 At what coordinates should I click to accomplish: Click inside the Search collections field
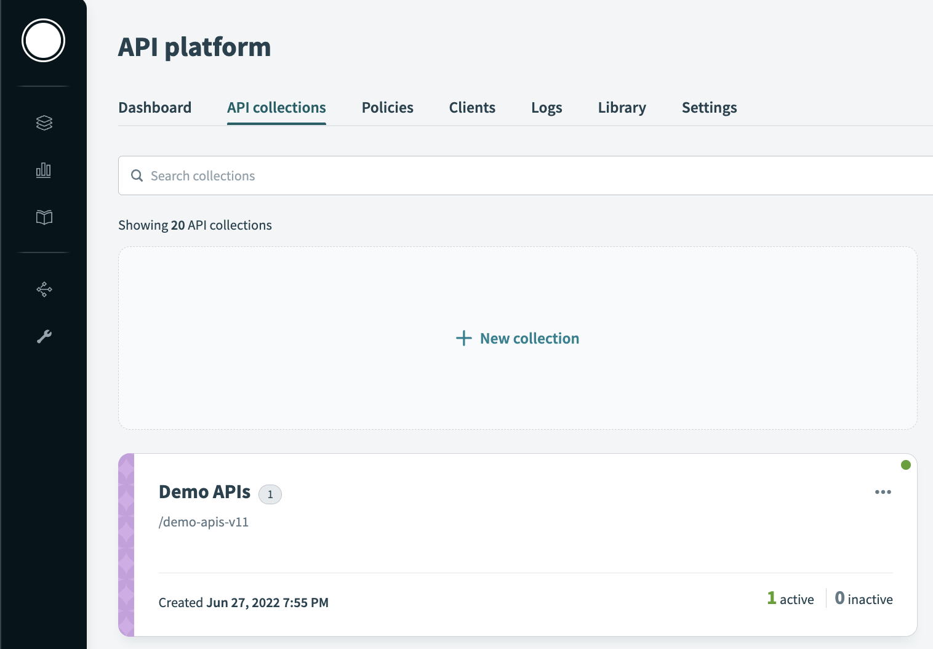click(x=369, y=175)
